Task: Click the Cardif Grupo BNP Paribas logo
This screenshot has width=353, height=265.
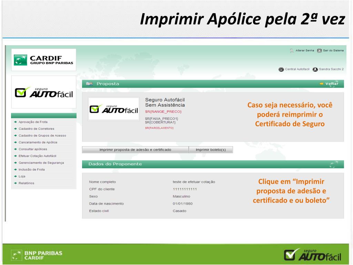Action: click(44, 60)
